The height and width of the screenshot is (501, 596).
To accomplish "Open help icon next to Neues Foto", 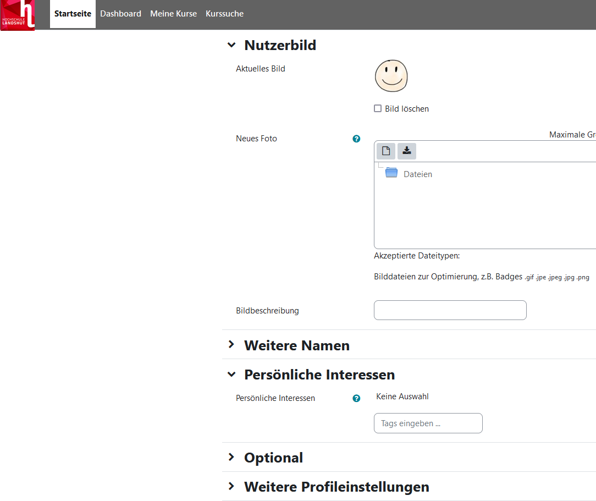I will 356,139.
